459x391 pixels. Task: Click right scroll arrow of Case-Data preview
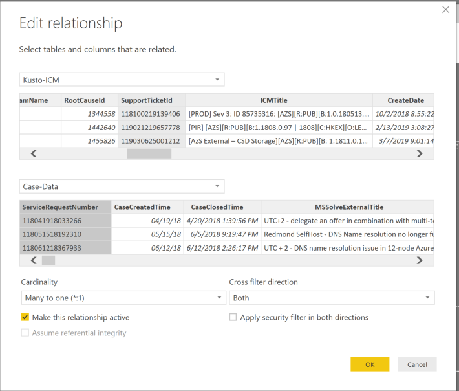(x=420, y=260)
